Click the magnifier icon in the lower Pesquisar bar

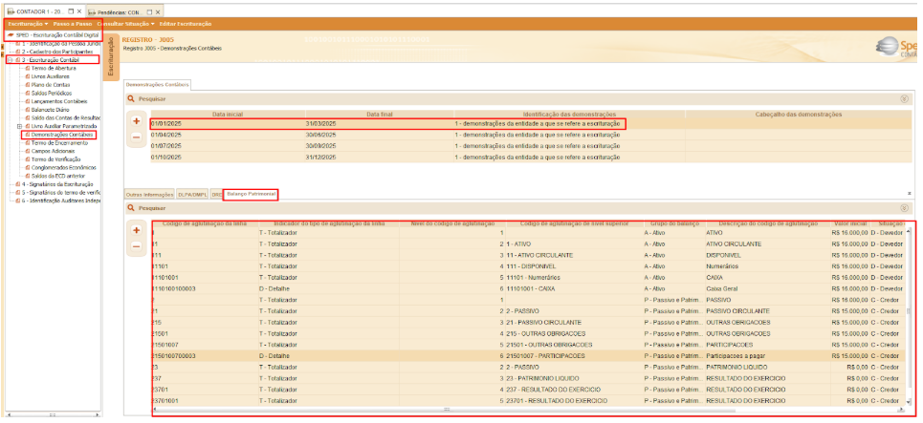[131, 208]
